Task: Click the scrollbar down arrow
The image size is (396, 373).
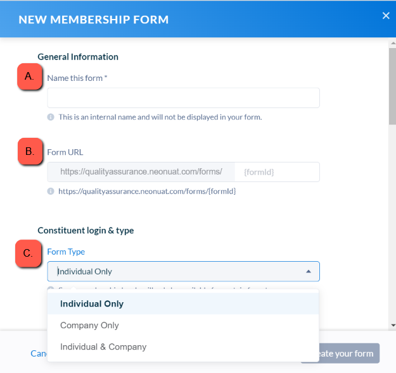Action: (393, 325)
